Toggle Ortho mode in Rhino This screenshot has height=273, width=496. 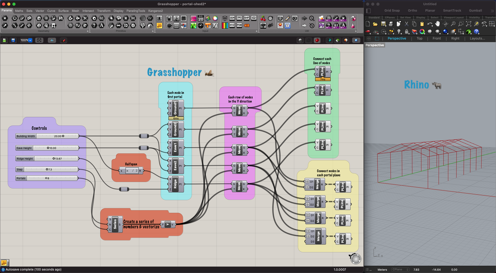click(412, 11)
